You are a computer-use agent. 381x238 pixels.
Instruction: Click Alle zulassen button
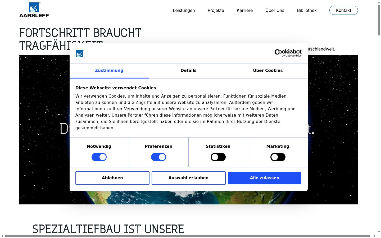(265, 178)
